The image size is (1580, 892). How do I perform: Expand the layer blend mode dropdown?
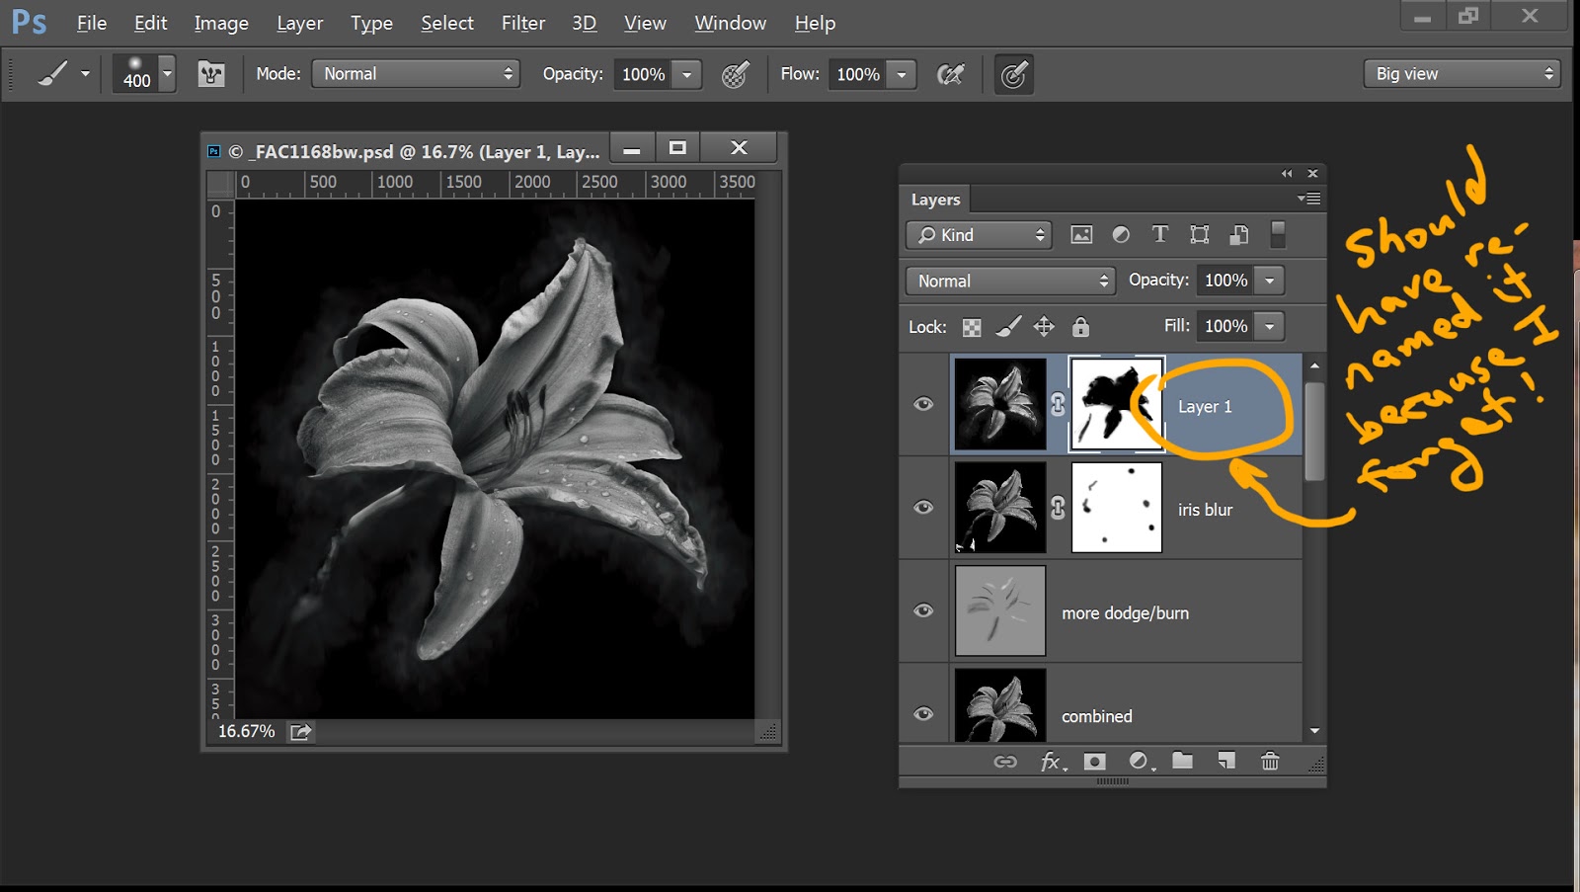(1010, 281)
